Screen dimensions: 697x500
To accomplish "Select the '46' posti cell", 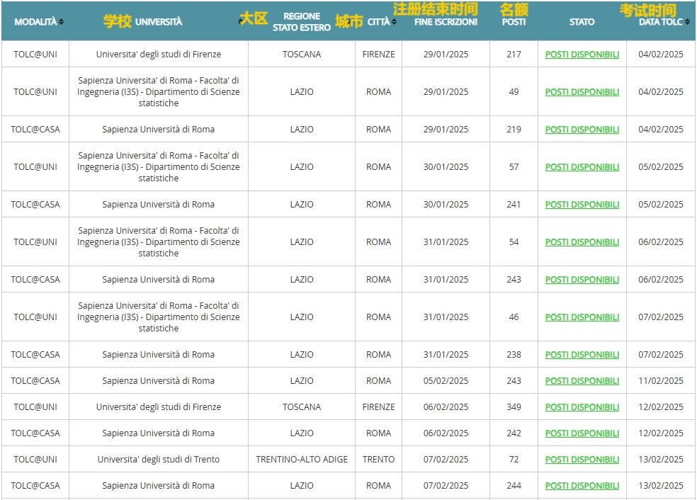I will pyautogui.click(x=514, y=317).
